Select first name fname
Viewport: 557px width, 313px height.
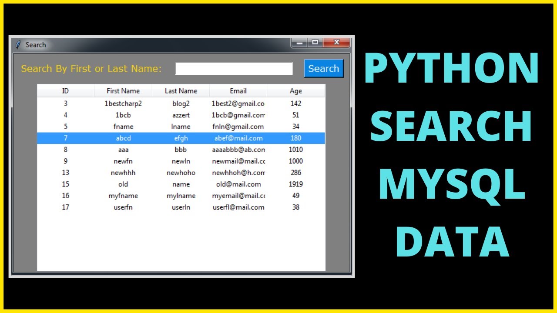(123, 127)
